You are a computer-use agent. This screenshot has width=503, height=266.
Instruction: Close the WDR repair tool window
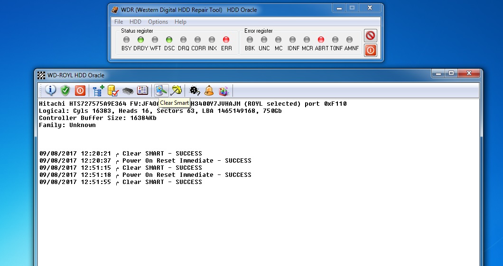point(370,8)
